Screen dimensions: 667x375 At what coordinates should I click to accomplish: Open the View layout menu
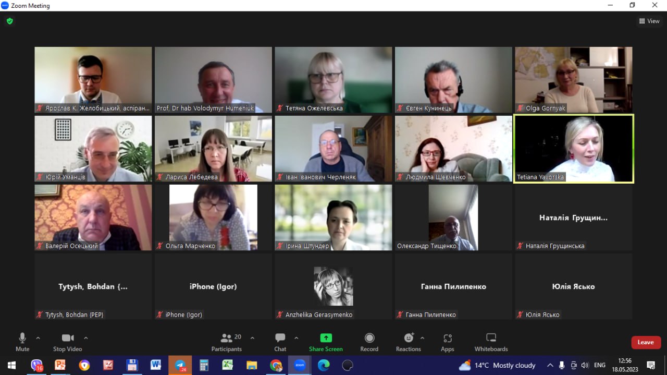click(649, 21)
